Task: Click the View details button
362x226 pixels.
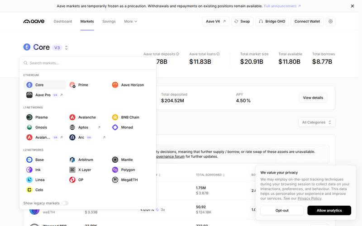Action: [x=313, y=98]
